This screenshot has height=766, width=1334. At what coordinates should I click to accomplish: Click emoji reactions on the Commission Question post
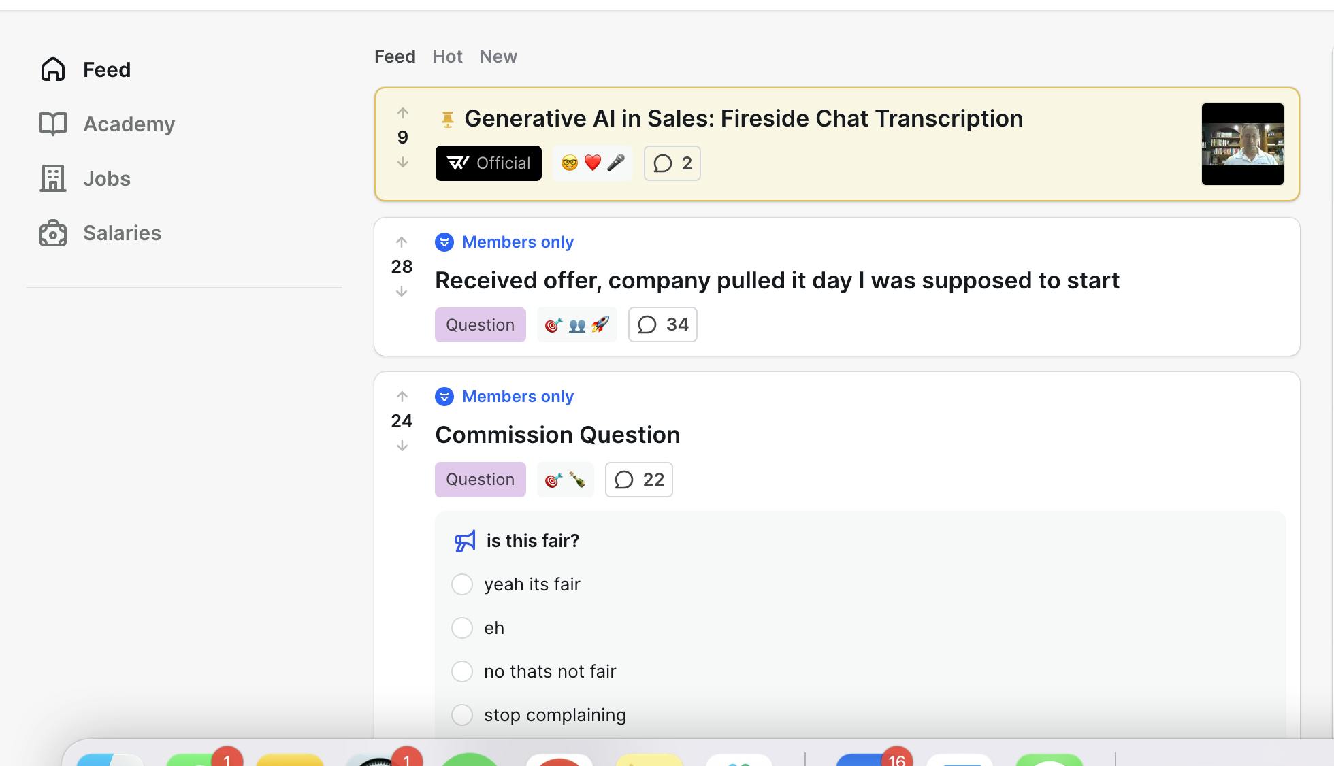pyautogui.click(x=565, y=480)
